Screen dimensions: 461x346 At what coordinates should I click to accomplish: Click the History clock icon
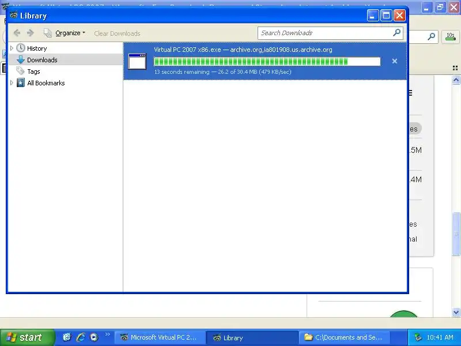pyautogui.click(x=21, y=48)
